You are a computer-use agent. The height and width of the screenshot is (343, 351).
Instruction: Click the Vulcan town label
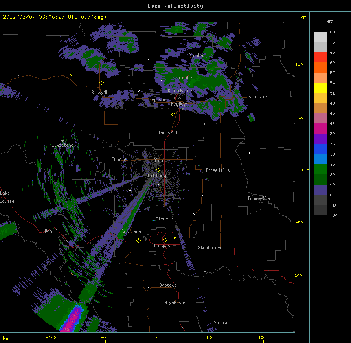[221, 323]
